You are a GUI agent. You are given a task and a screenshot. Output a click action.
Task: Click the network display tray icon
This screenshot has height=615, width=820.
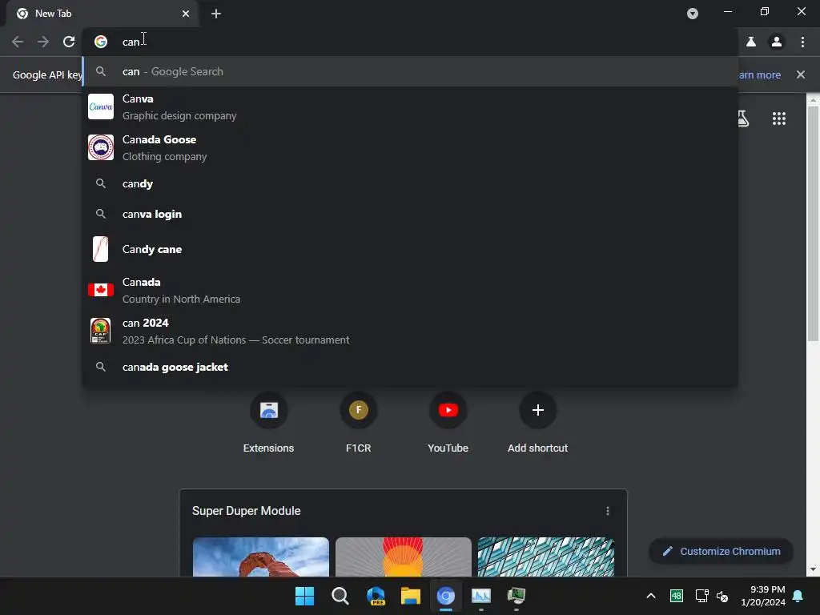coord(701,596)
